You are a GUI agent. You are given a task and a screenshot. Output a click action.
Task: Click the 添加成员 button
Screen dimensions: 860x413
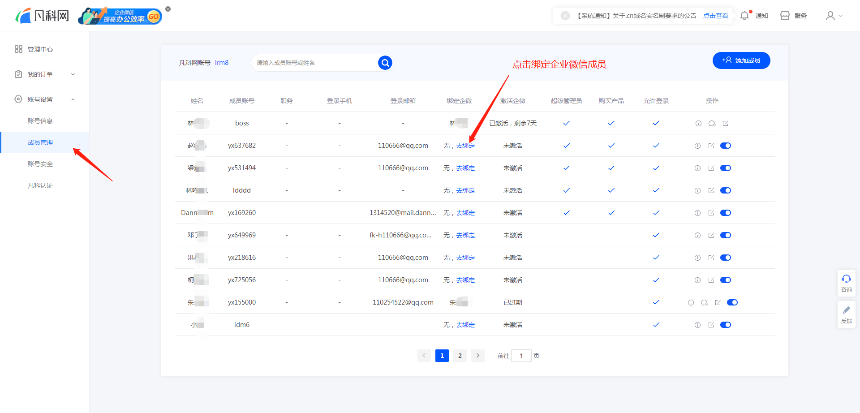(x=741, y=60)
